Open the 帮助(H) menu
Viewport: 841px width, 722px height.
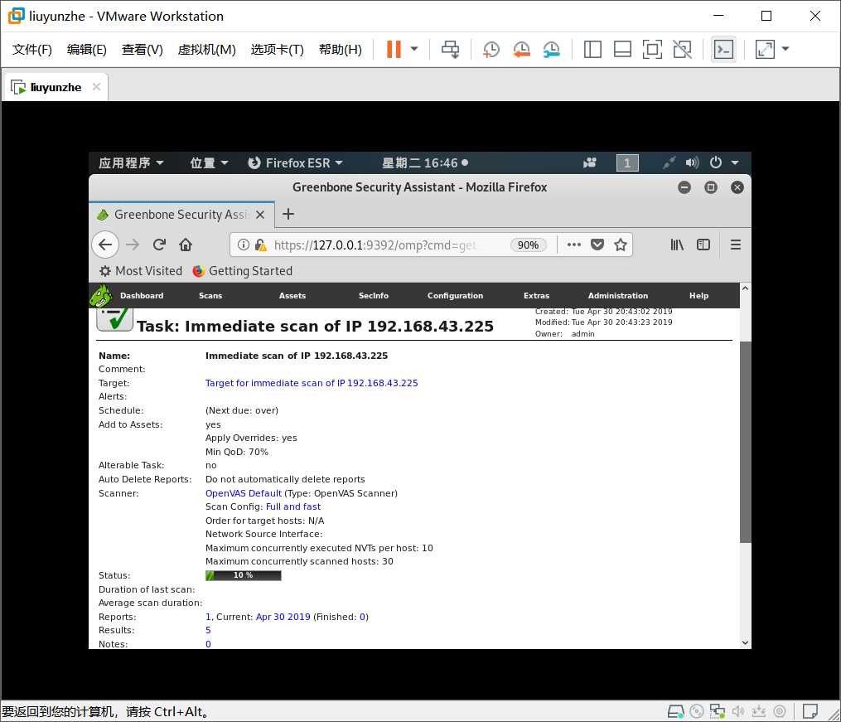340,50
